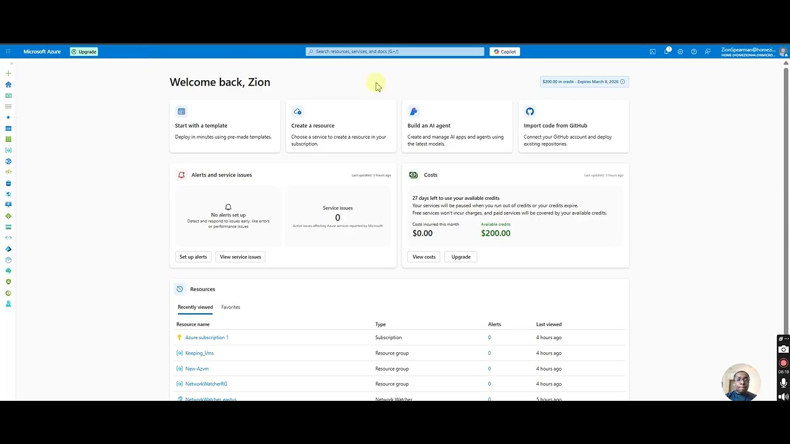Open Resource groups icon in sidebar
The height and width of the screenshot is (444, 790).
(x=8, y=150)
